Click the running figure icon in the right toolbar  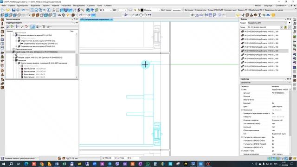(243, 15)
